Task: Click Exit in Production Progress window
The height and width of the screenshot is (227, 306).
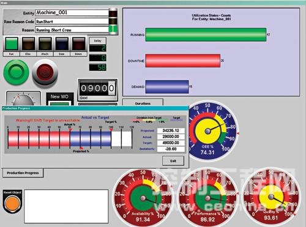Action: (173, 161)
